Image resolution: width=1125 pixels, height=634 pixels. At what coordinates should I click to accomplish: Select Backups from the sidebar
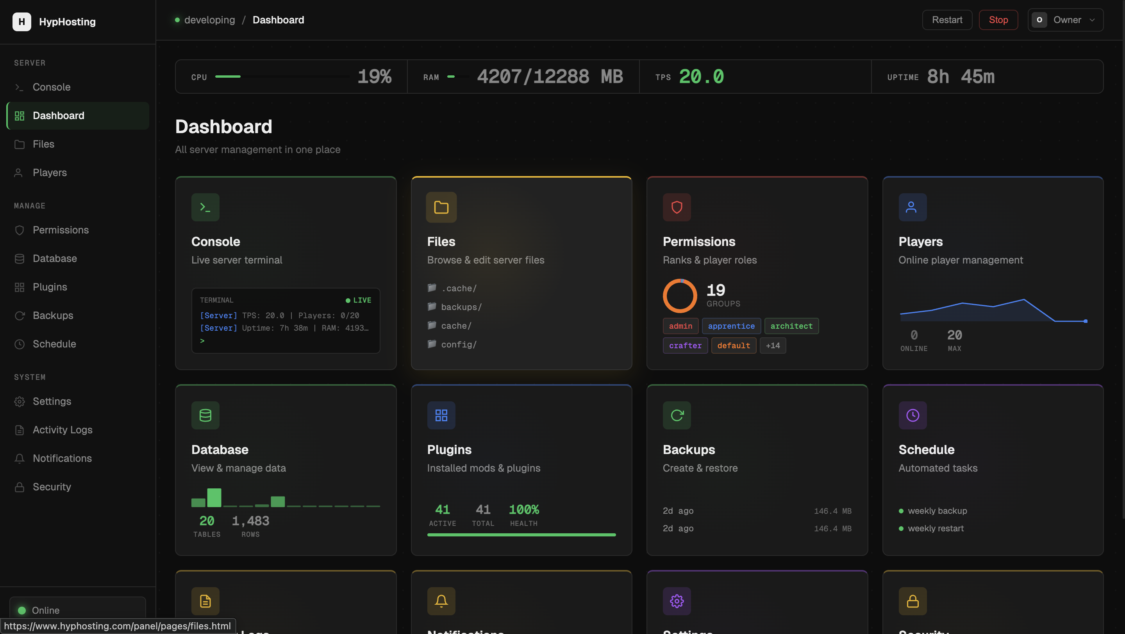pyautogui.click(x=53, y=315)
